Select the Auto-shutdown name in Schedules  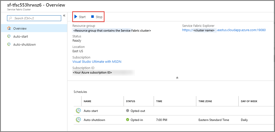point(95,120)
